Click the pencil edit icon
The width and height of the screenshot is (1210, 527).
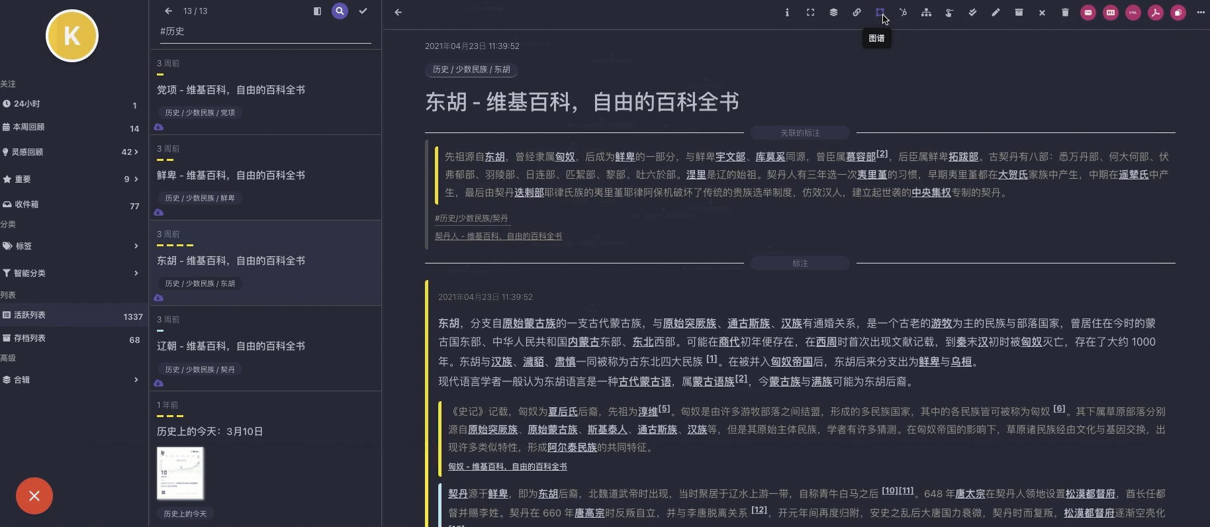pyautogui.click(x=996, y=13)
